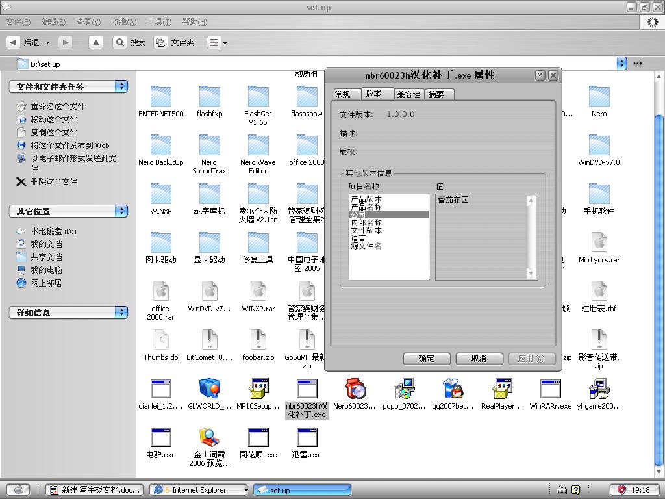The width and height of the screenshot is (665, 499).
Task: Select the GLWORLD executable icon
Action: (x=209, y=389)
